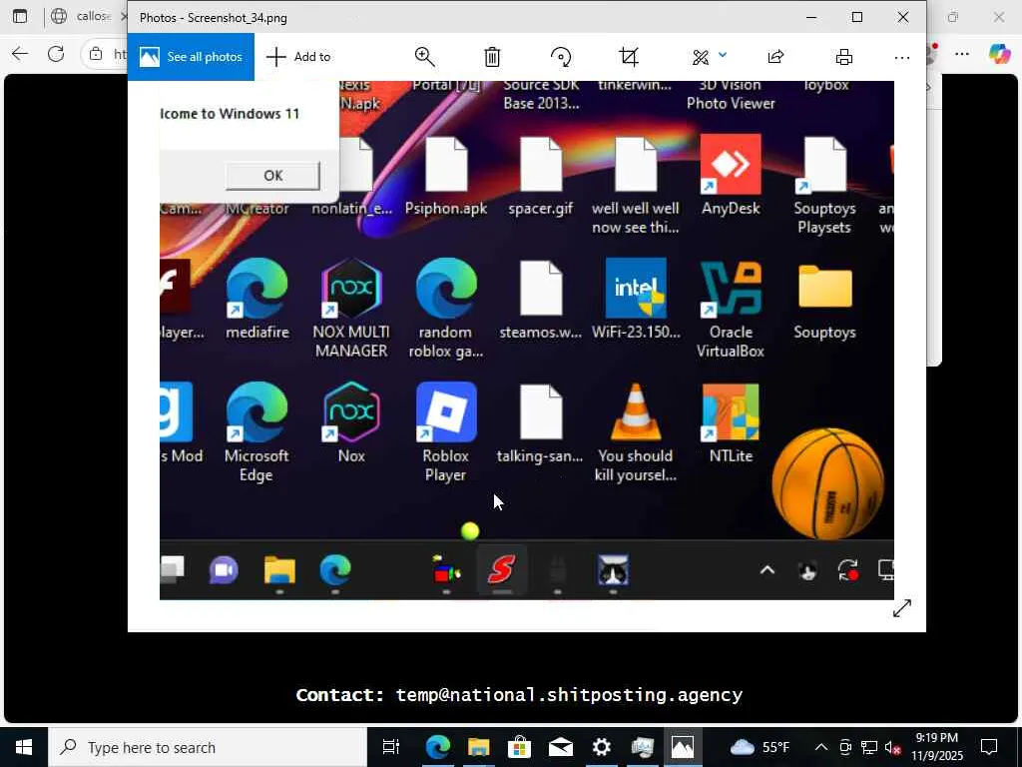This screenshot has width=1022, height=767.
Task: Click the chat camera icon in pictured taskbar
Action: coord(224,570)
